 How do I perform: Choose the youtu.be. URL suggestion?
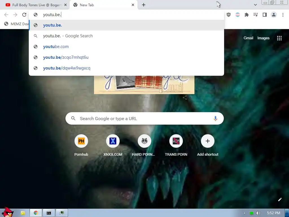click(x=126, y=25)
